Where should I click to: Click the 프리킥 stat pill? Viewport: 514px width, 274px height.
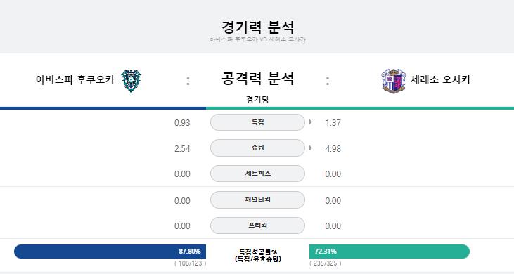(x=257, y=226)
